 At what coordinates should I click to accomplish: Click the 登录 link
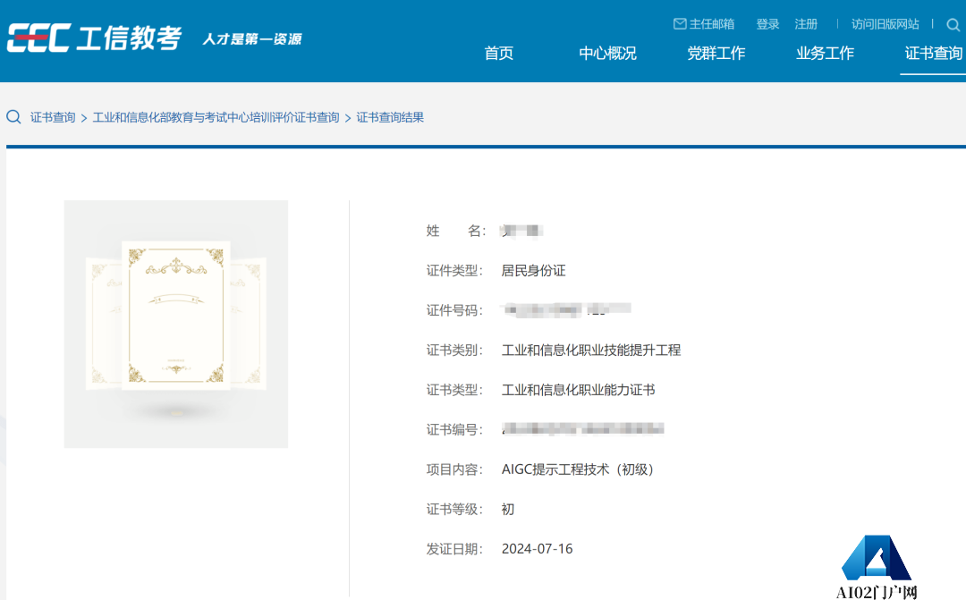coord(767,24)
